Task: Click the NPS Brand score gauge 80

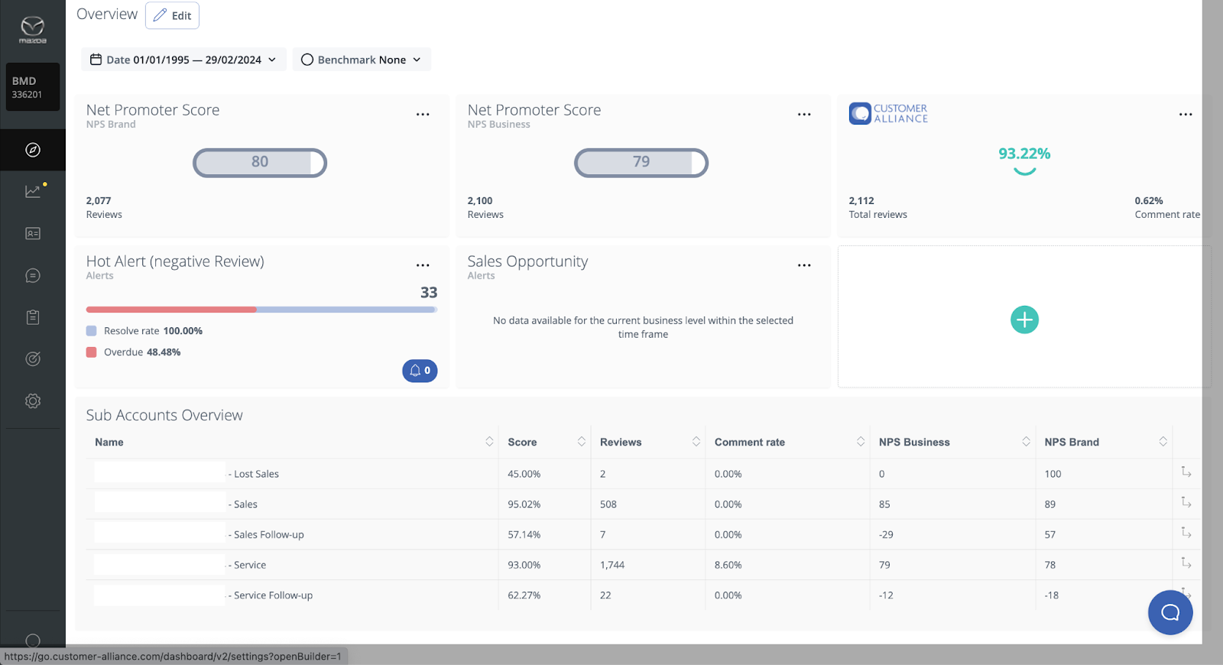Action: (x=260, y=163)
